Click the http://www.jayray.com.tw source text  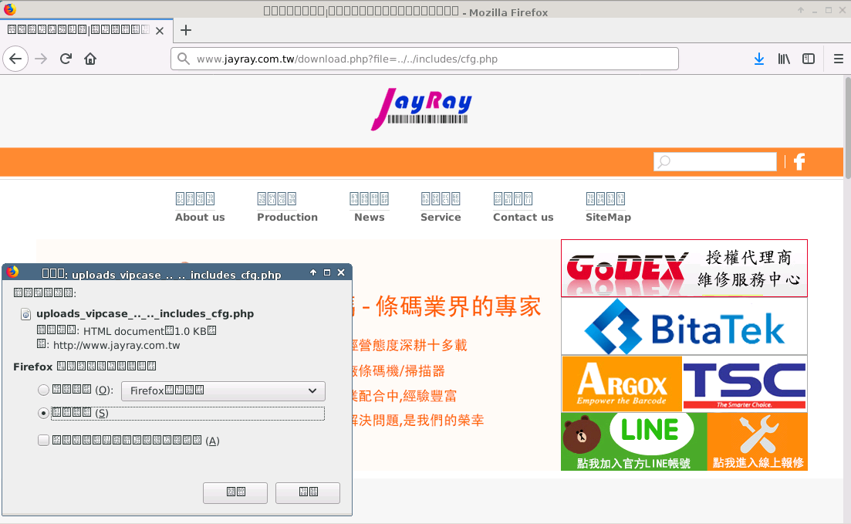point(117,346)
